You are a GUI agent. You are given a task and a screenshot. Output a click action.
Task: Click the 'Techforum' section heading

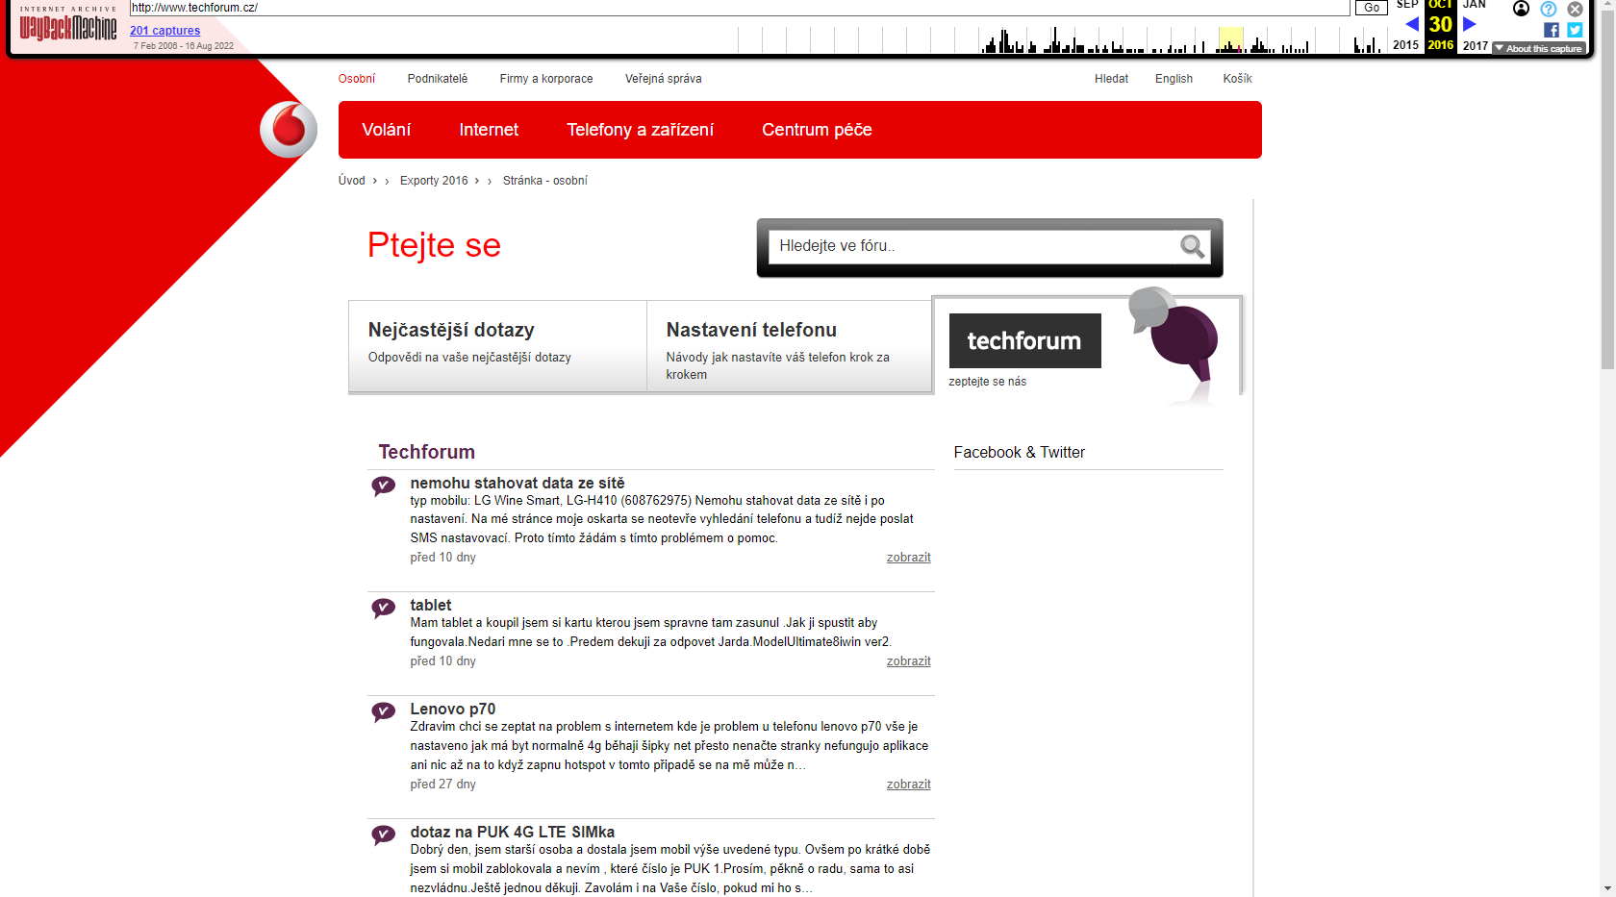426,452
